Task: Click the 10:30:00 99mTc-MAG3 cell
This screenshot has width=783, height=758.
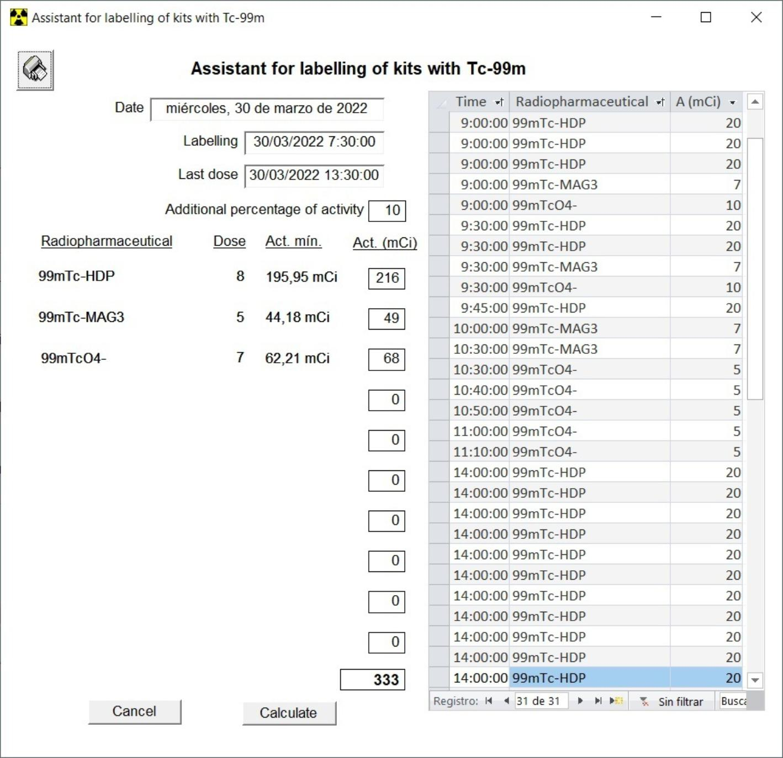Action: [590, 349]
